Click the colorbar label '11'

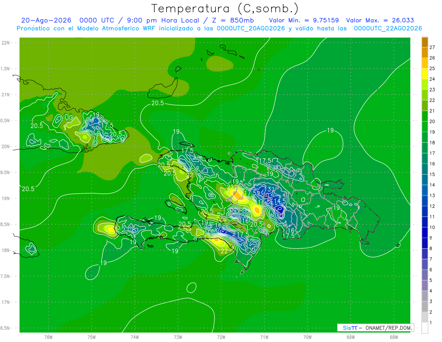(432, 217)
